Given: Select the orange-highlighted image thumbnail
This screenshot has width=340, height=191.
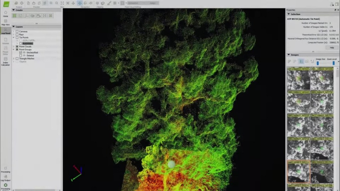Looking at the screenshot, I should [x=298, y=172].
